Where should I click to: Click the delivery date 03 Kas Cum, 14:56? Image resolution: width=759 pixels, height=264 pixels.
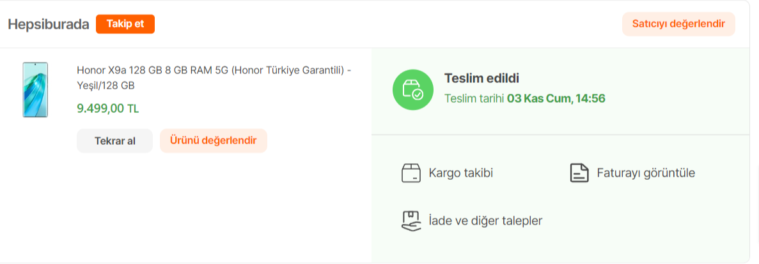(556, 98)
